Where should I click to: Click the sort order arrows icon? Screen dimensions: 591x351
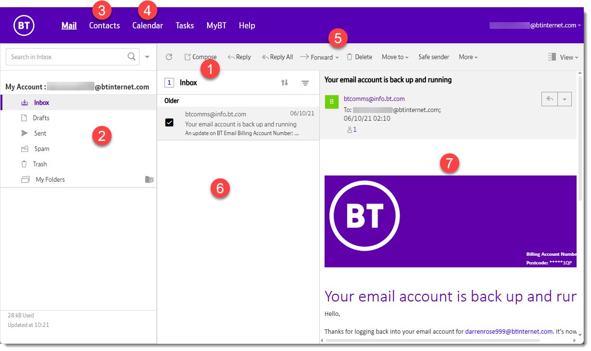coord(285,83)
